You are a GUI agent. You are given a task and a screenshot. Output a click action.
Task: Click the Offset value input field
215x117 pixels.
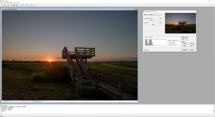pos(160,23)
